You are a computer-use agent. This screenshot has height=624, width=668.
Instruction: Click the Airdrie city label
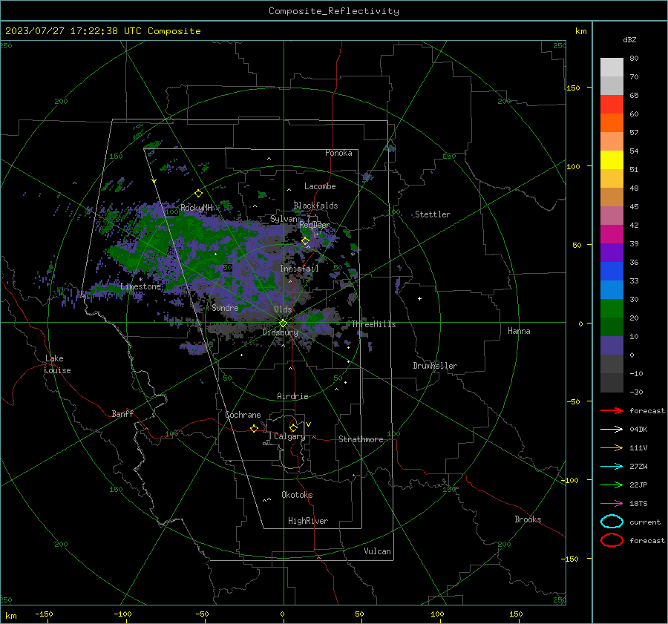coord(292,396)
